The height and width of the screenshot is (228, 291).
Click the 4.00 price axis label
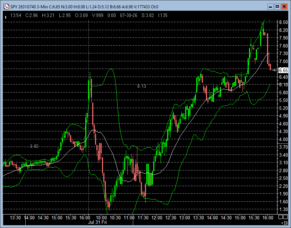coord(283,139)
